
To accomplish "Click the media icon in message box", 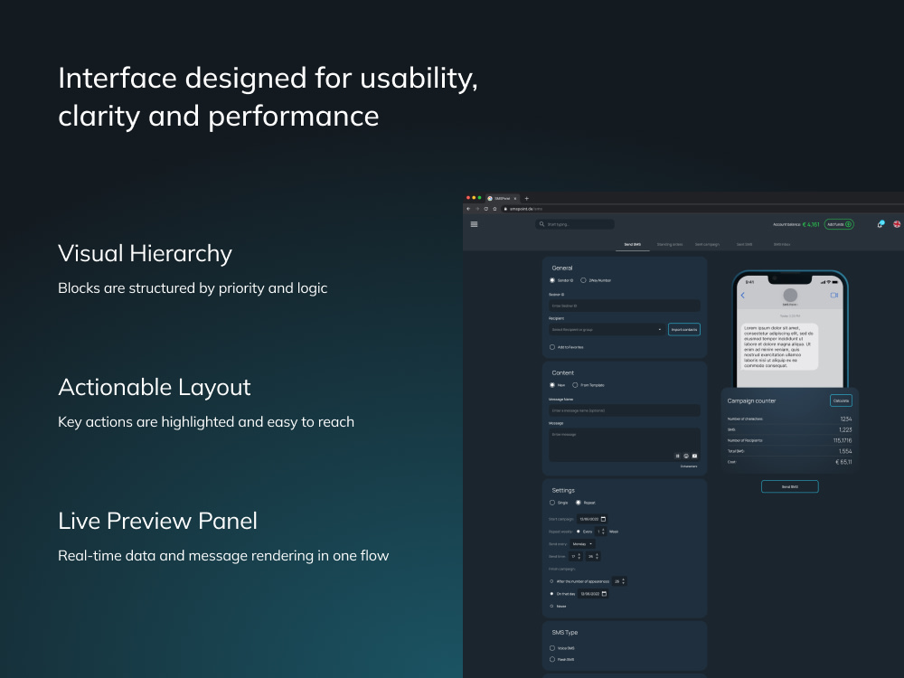I will [x=694, y=456].
